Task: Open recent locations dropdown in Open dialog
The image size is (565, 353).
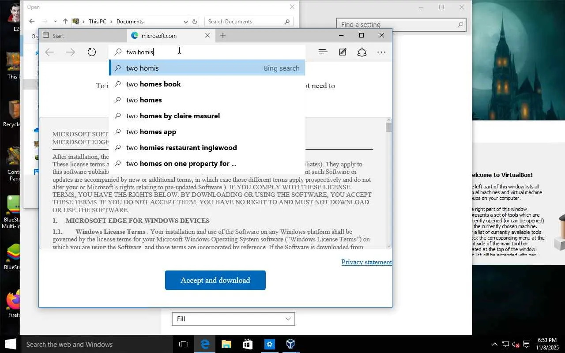Action: (x=55, y=21)
